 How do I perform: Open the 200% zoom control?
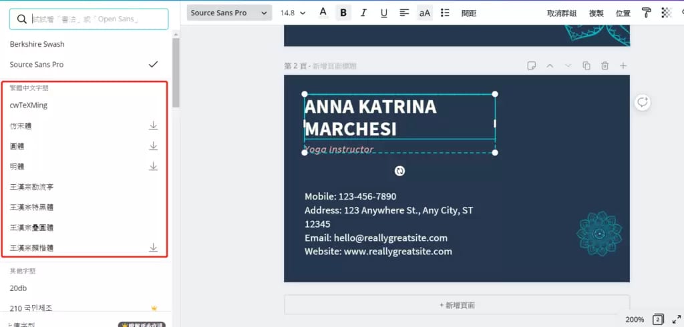click(x=635, y=320)
